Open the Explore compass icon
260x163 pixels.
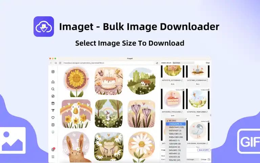pyautogui.click(x=53, y=96)
